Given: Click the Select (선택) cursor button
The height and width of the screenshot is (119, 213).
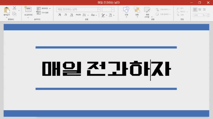Looking at the screenshot, I should [x=180, y=15].
